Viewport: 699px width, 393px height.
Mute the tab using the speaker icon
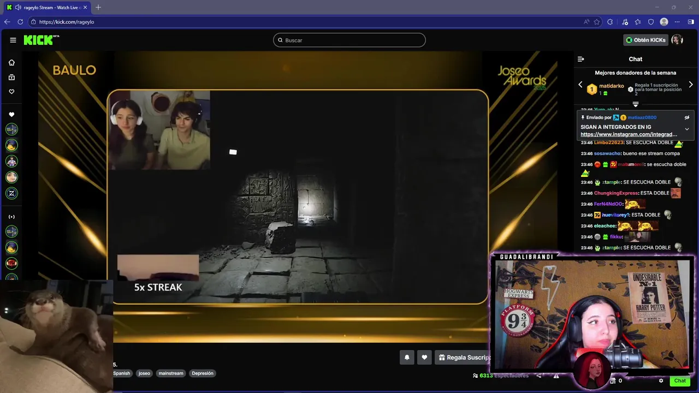pyautogui.click(x=18, y=7)
